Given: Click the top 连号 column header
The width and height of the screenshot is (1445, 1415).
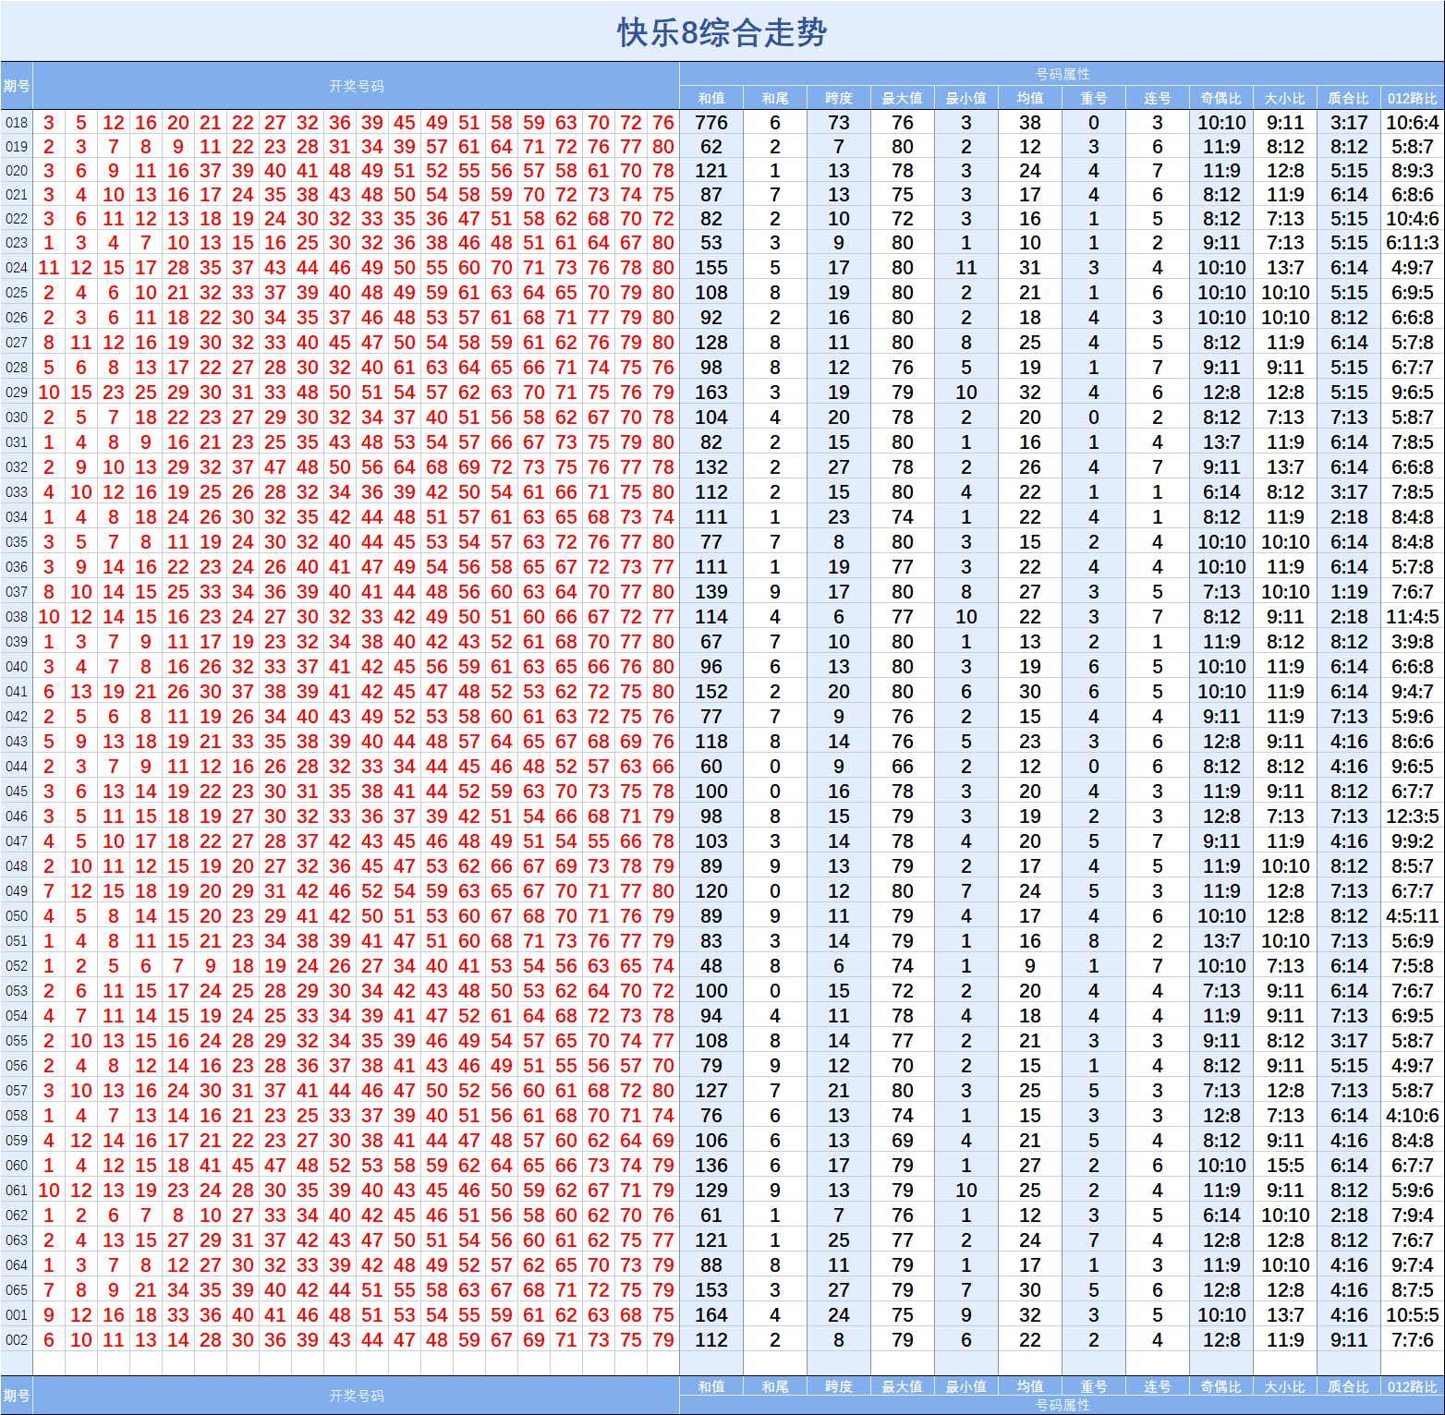Looking at the screenshot, I should (1158, 98).
